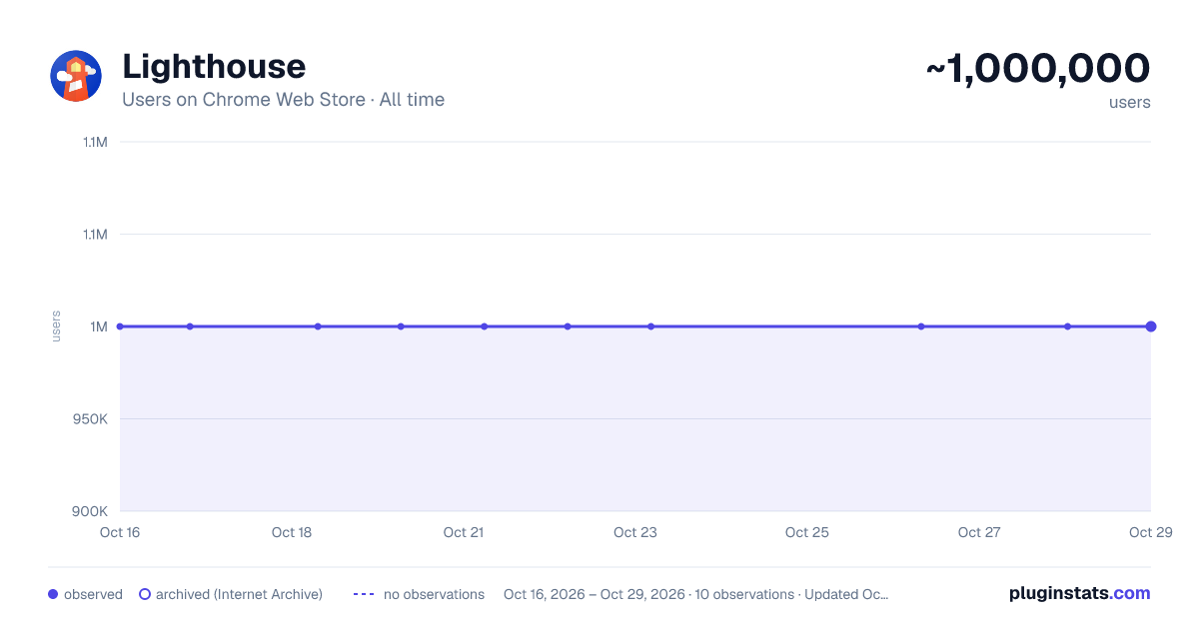Click the 'Oct 16, 2026 – Oct 29, 2026' date range text
This screenshot has width=1199, height=629.
595,594
